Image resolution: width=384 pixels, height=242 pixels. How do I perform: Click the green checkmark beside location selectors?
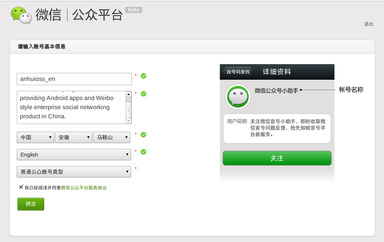click(143, 134)
